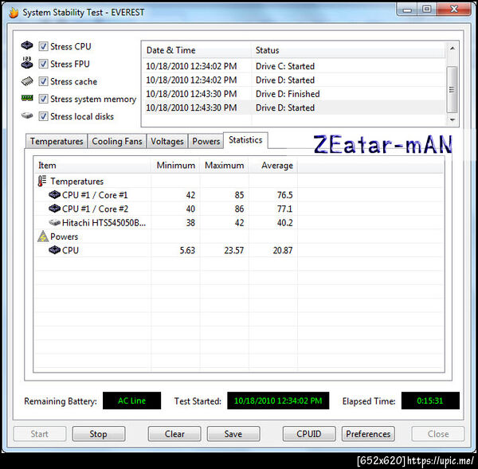Open the CPUID panel button
Screen dimensions: 478x469
309,434
